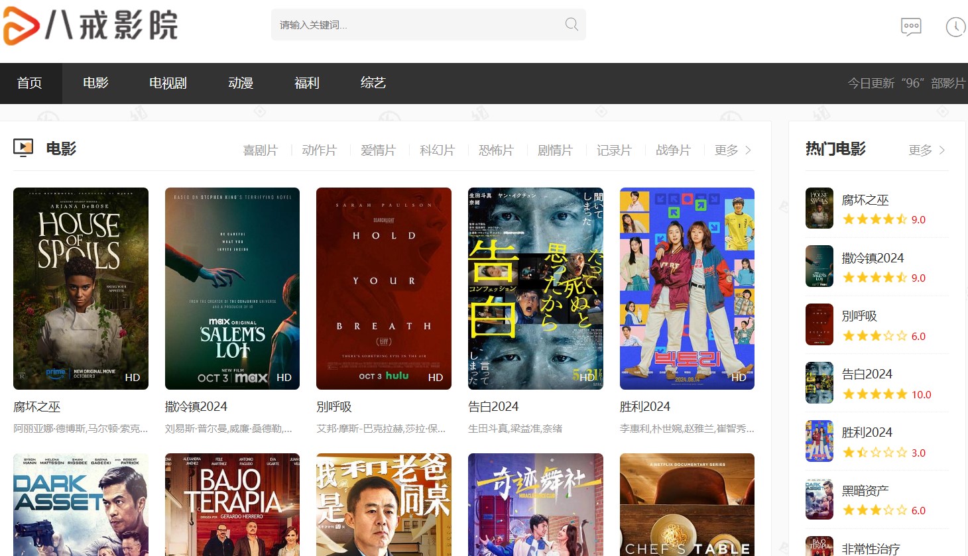Click 别呼吸 title under poster
The width and height of the screenshot is (968, 556).
coord(334,407)
